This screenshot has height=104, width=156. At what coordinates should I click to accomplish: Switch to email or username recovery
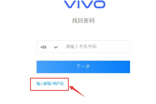point(50,83)
